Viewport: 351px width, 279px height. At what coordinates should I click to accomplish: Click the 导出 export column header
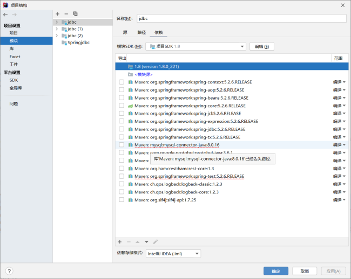(x=122, y=59)
